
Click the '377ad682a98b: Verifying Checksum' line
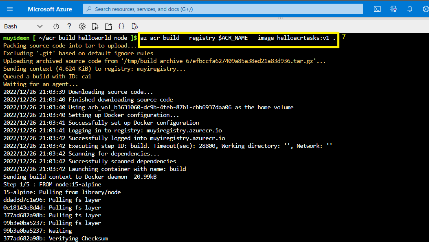tap(55, 238)
